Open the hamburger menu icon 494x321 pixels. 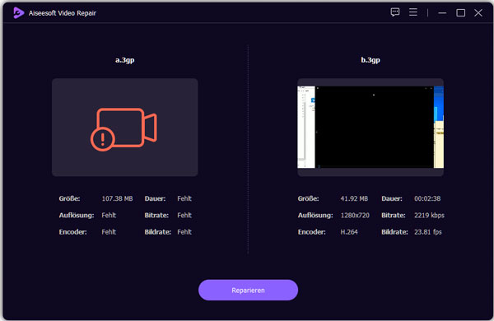[x=413, y=12]
